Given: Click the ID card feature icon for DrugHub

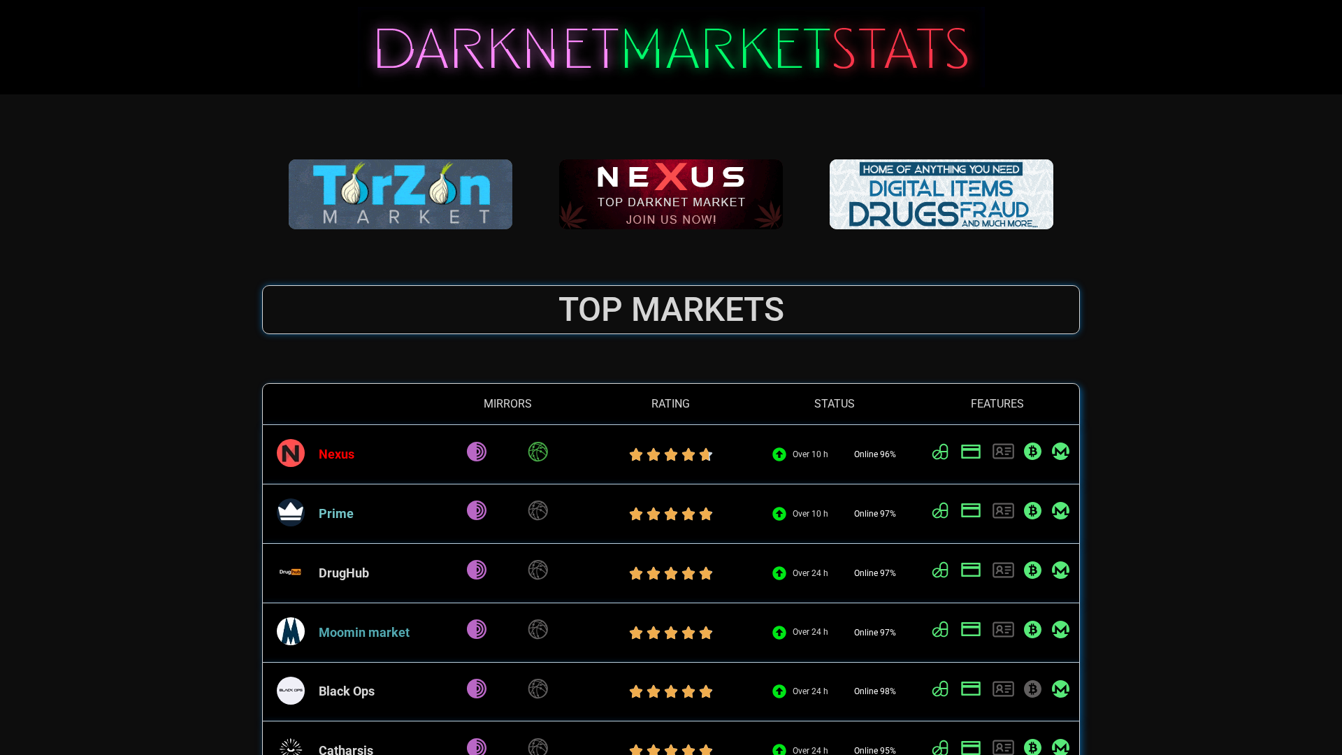Looking at the screenshot, I should tap(1003, 570).
